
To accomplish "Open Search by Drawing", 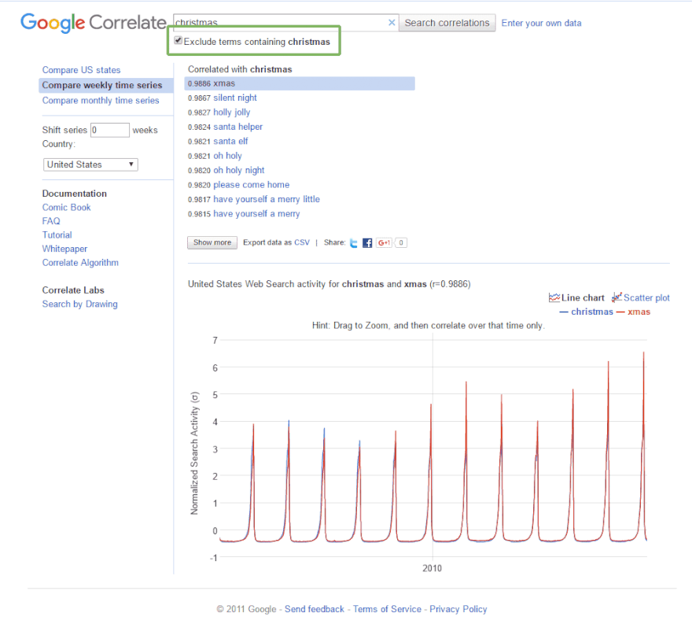I will pyautogui.click(x=79, y=304).
